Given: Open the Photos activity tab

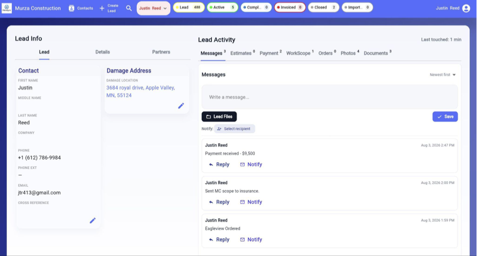Looking at the screenshot, I should (x=350, y=53).
